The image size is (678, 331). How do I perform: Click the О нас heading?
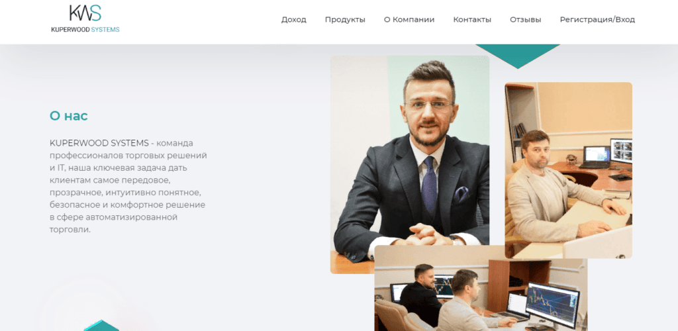(68, 116)
